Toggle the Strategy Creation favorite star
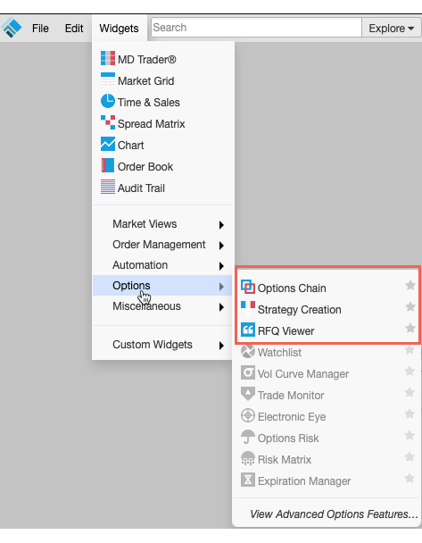 (410, 307)
